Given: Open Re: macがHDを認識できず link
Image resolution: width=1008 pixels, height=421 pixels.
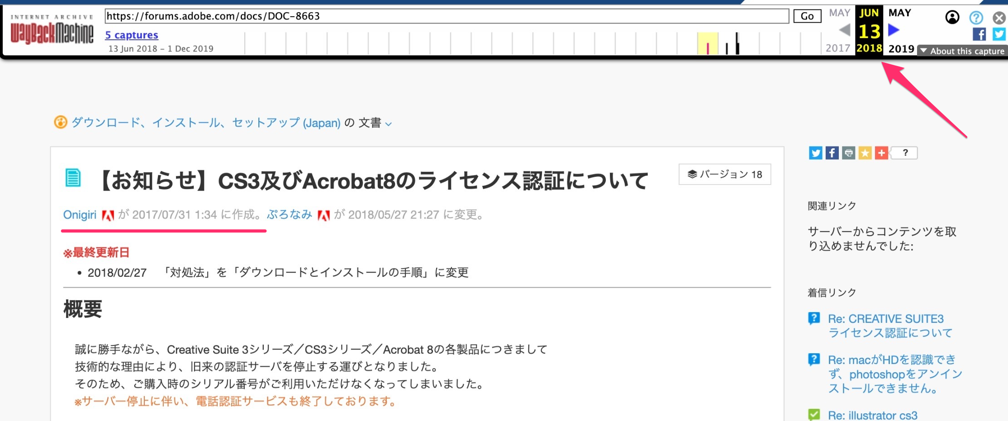Looking at the screenshot, I should click(895, 374).
